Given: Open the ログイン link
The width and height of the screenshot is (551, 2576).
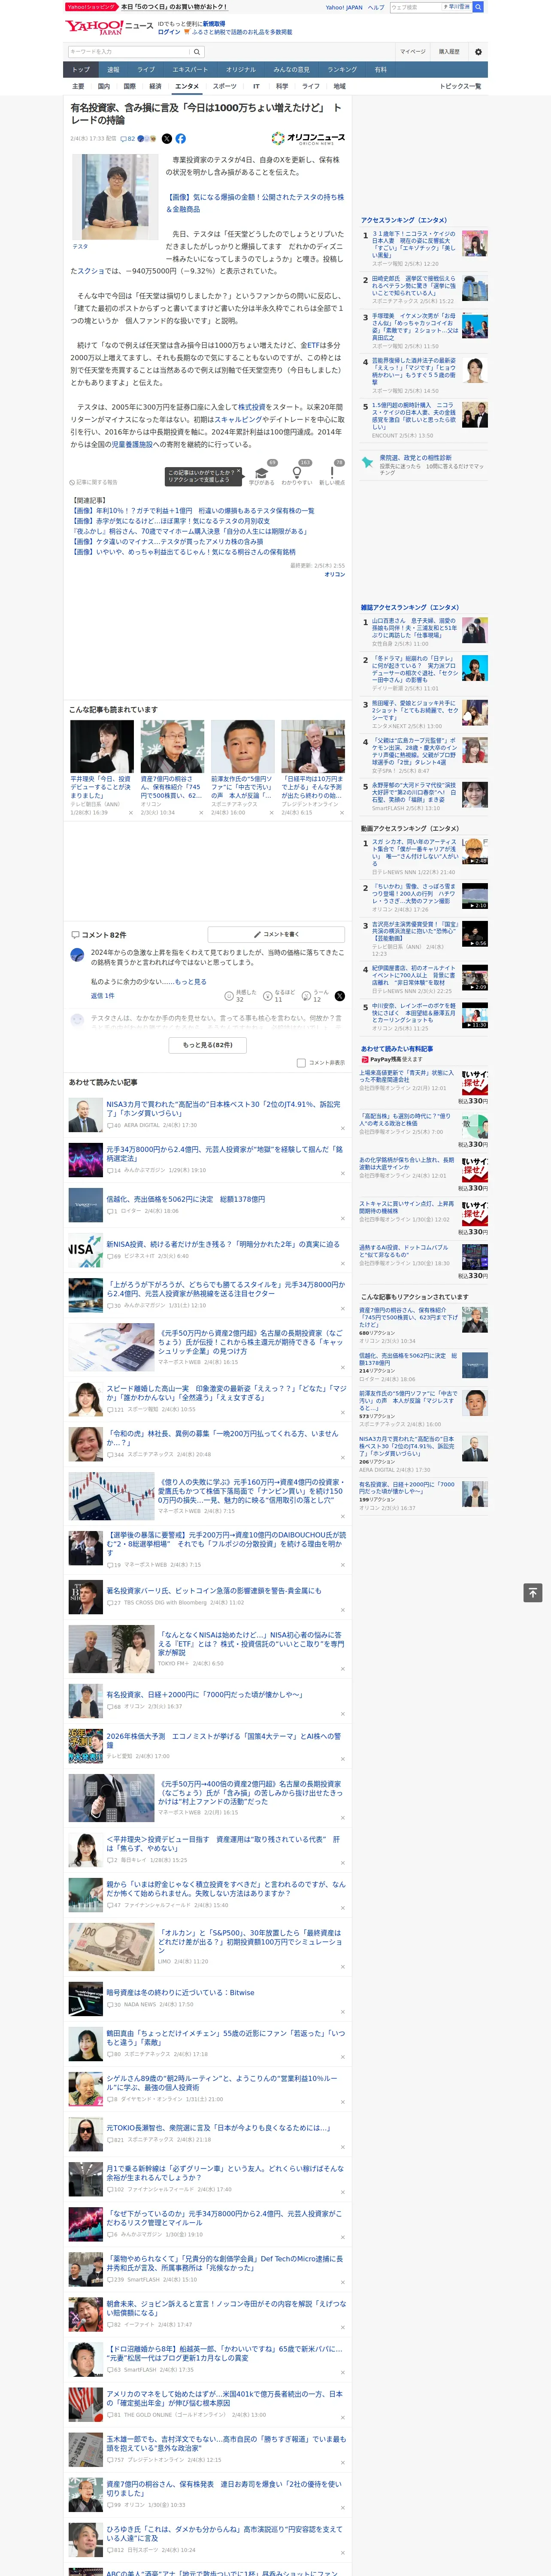Looking at the screenshot, I should pyautogui.click(x=169, y=32).
